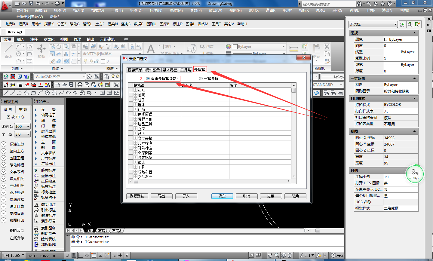
Task: Open workspace settings gear icon
Action: 89,77
